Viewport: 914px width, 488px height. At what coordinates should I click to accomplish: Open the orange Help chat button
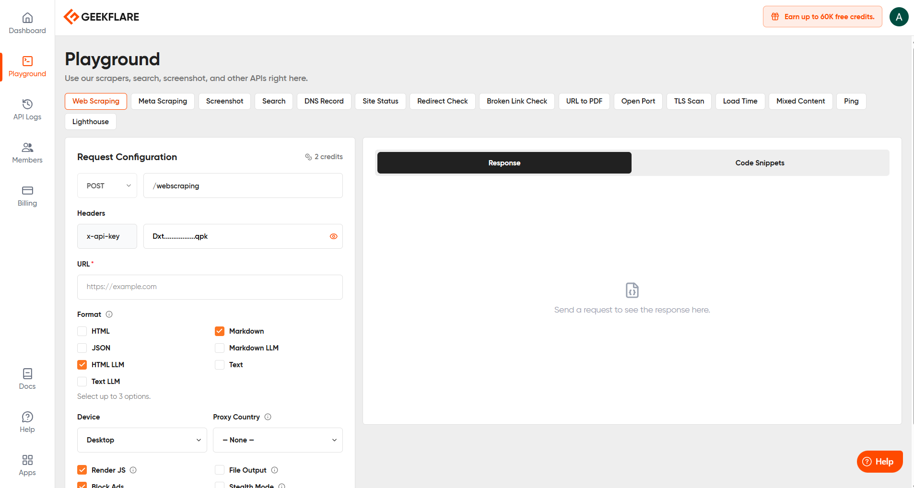[879, 462]
